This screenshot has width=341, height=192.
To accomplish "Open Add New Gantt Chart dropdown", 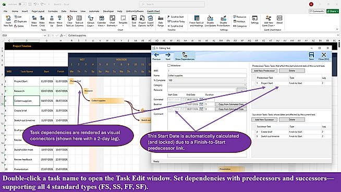I will [x=269, y=21].
